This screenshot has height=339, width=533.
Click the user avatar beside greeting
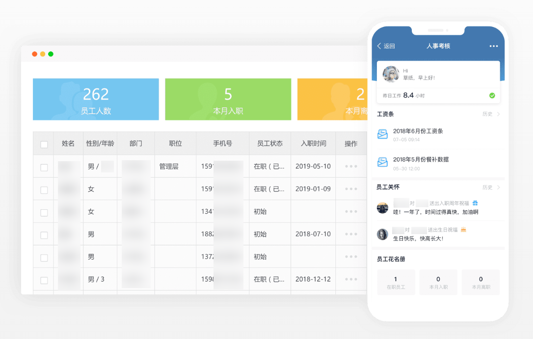pyautogui.click(x=391, y=74)
